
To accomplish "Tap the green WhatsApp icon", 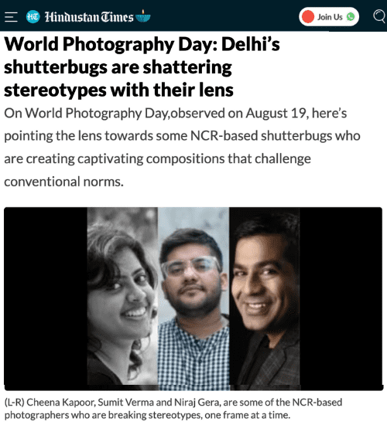I will [351, 17].
